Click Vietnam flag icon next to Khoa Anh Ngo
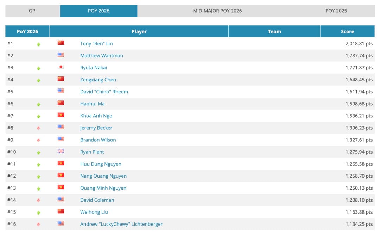The height and width of the screenshot is (233, 380). [61, 115]
